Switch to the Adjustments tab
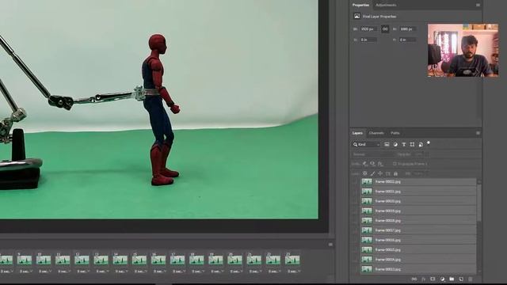 pos(386,6)
